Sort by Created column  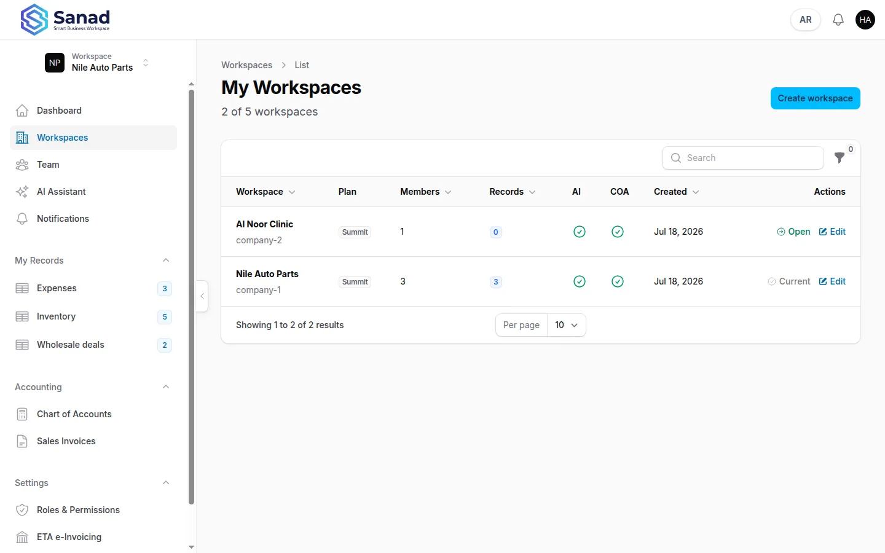coord(677,192)
